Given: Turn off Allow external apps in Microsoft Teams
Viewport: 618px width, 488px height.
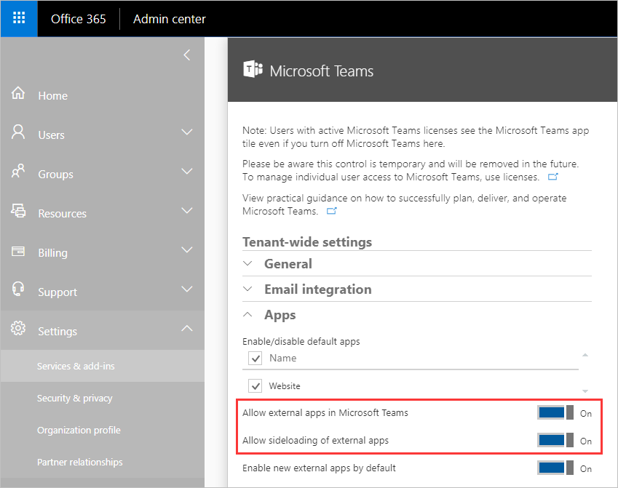Looking at the screenshot, I should [555, 413].
